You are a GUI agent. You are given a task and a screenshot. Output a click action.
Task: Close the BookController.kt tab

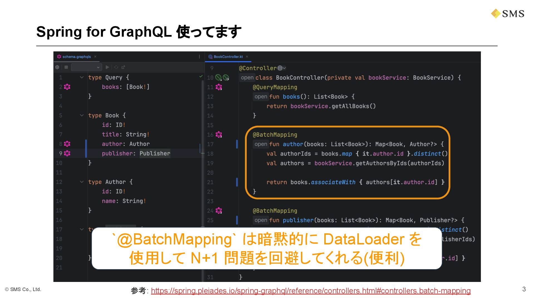coord(247,56)
